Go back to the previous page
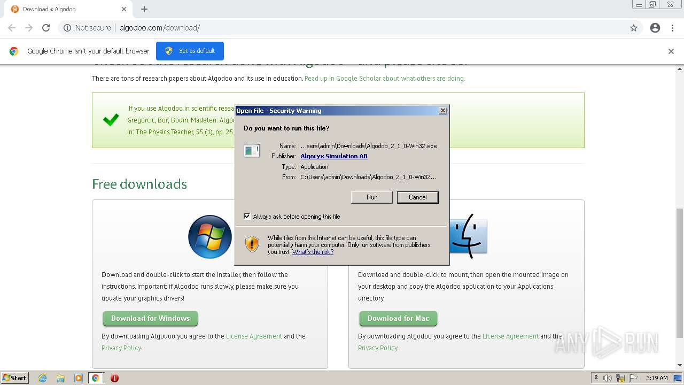 pos(12,28)
